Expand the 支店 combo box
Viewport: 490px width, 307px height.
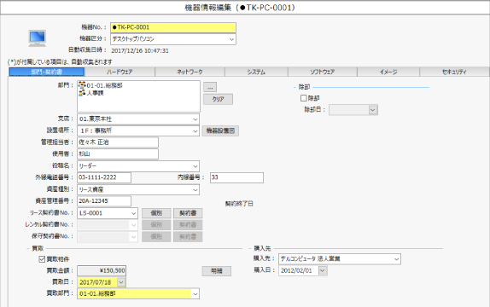coord(195,119)
